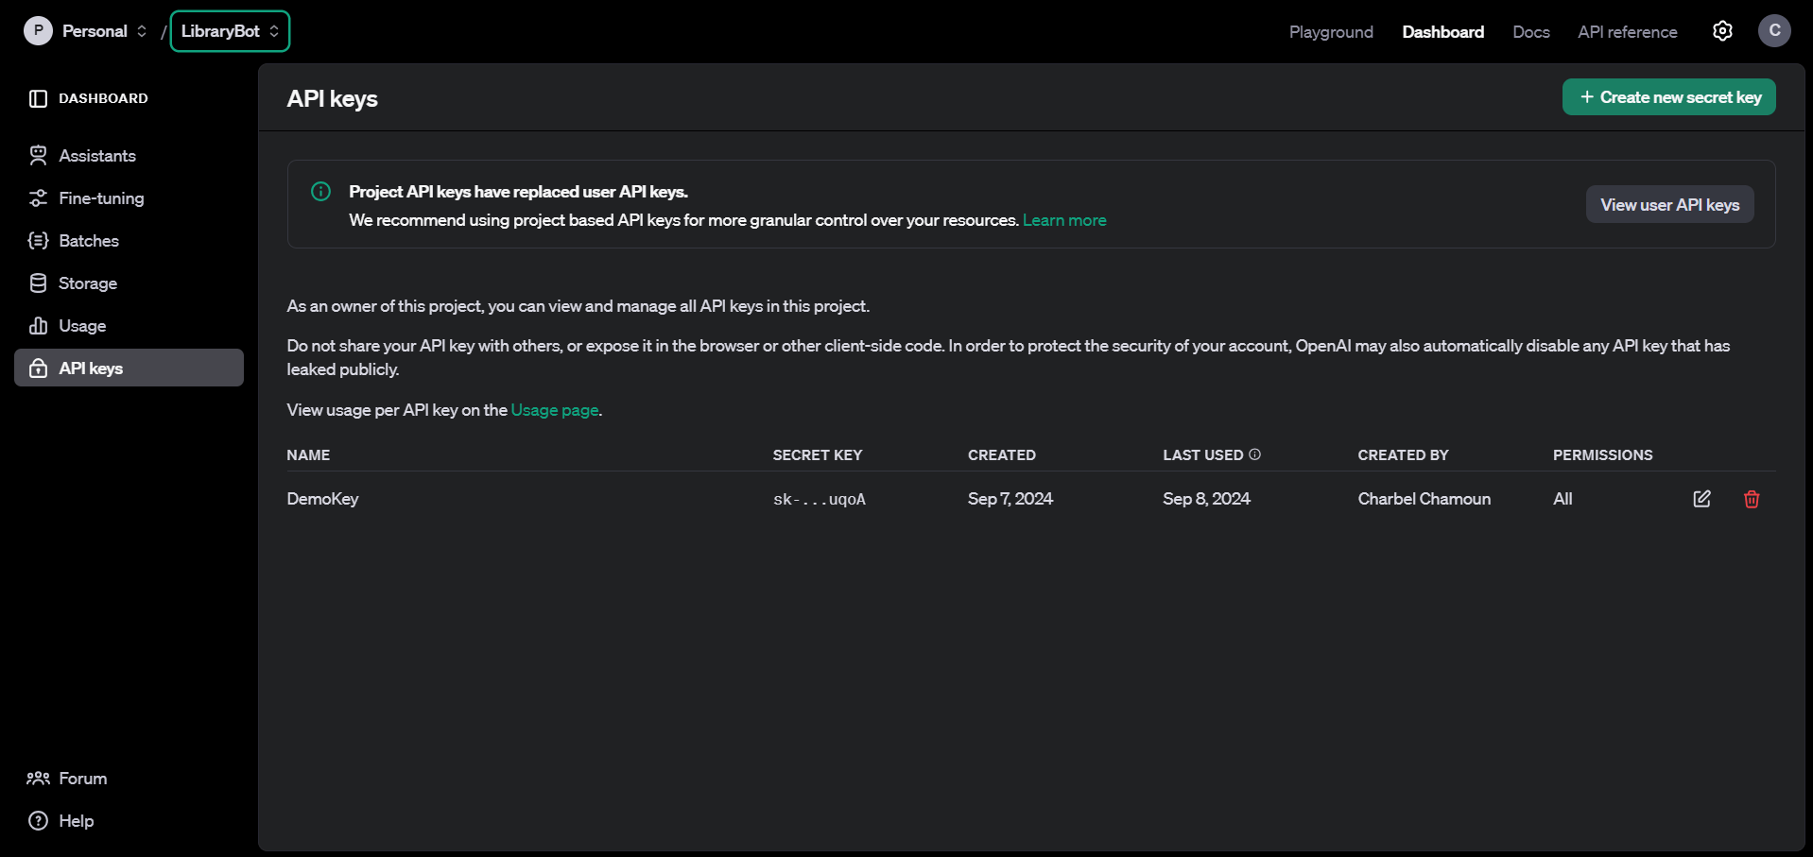Open the LibraryBot project selector

tap(229, 30)
